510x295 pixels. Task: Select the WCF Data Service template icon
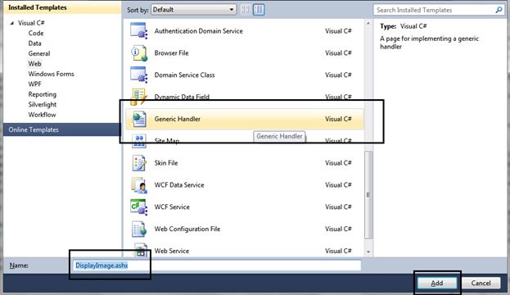coord(139,185)
